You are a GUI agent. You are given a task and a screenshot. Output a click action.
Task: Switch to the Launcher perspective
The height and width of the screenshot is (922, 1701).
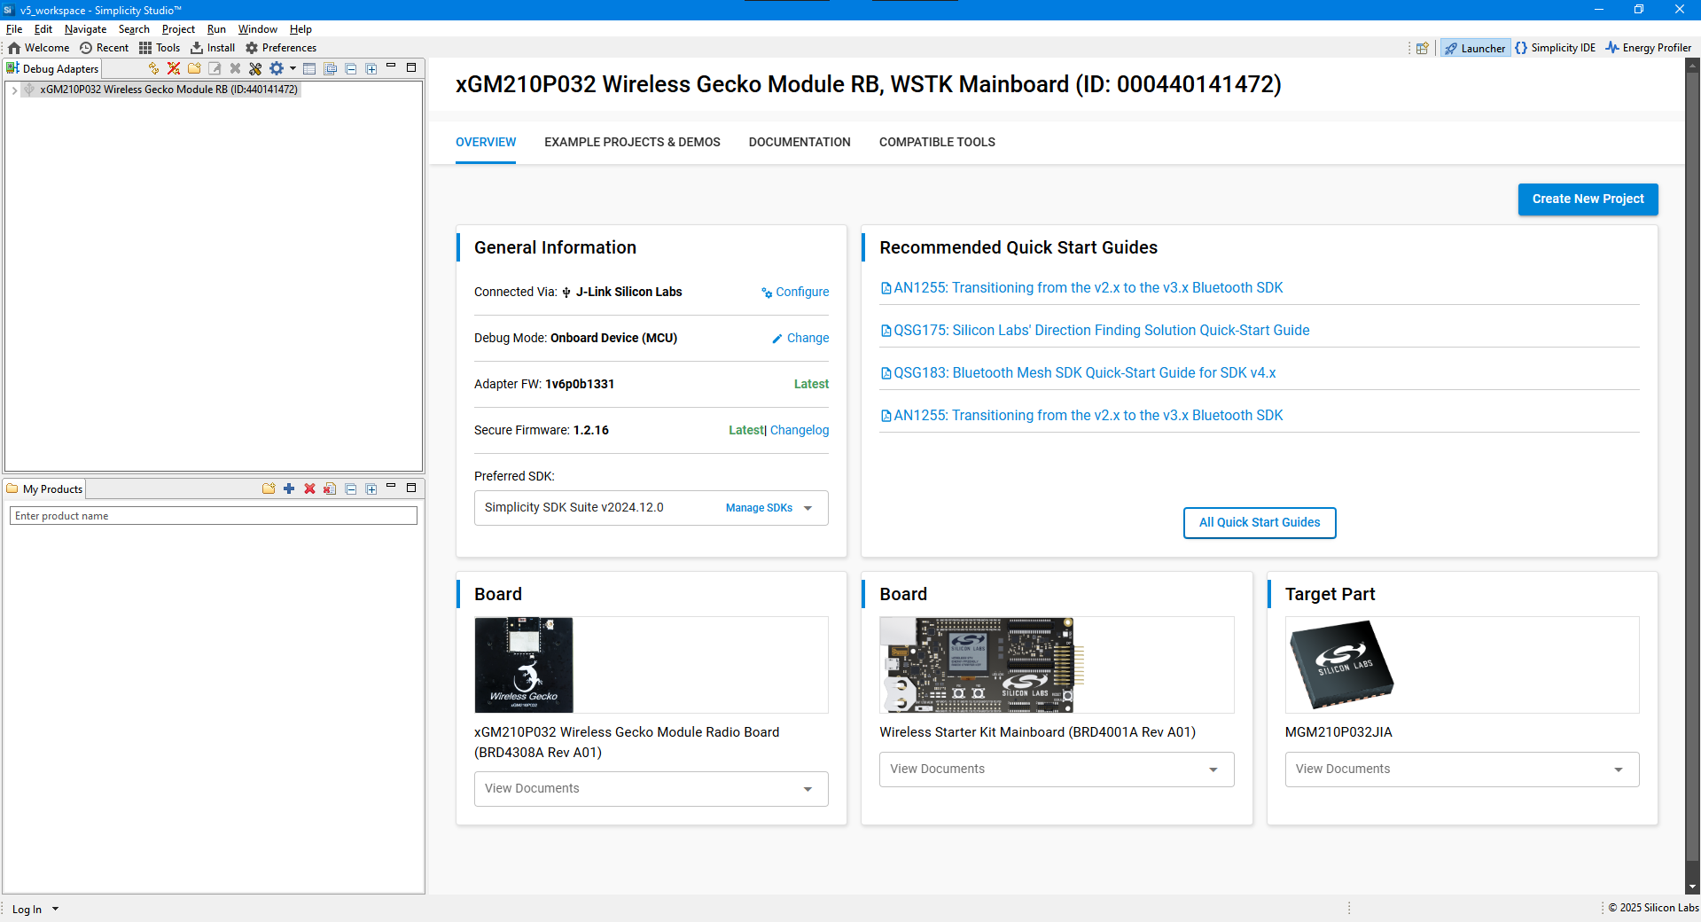tap(1475, 48)
